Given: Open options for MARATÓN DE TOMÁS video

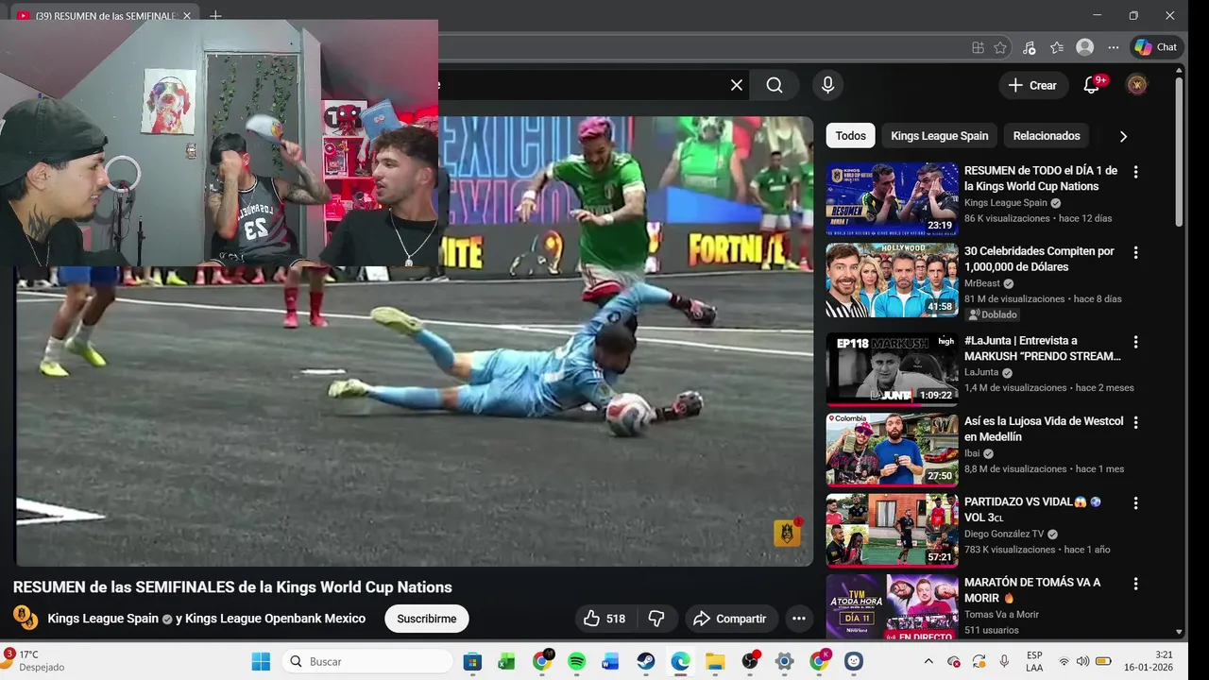Looking at the screenshot, I should tap(1135, 584).
